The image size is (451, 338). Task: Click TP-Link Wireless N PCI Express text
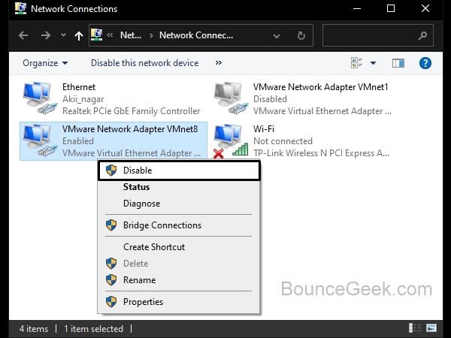point(321,153)
